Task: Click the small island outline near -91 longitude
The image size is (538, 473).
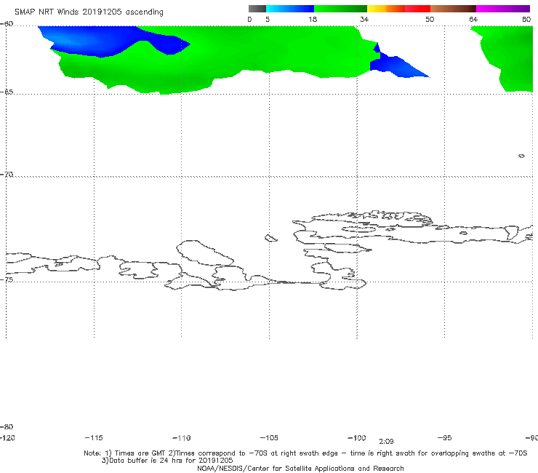Action: (521, 156)
